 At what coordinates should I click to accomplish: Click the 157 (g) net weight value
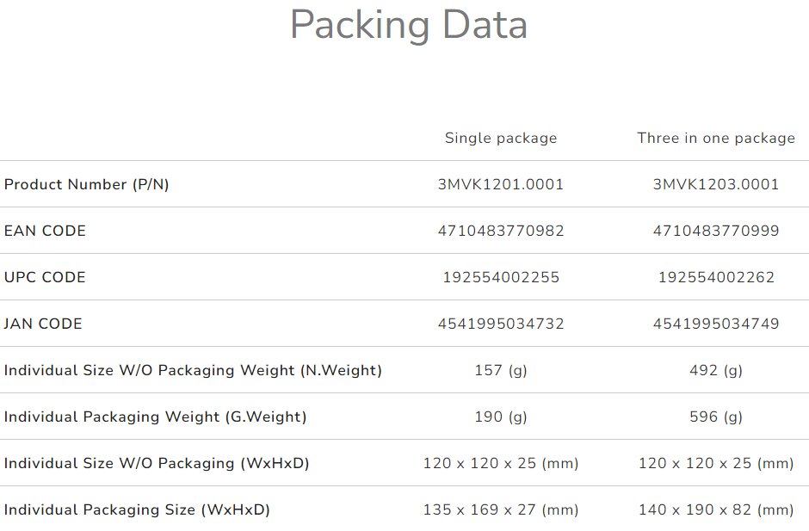[x=501, y=370]
